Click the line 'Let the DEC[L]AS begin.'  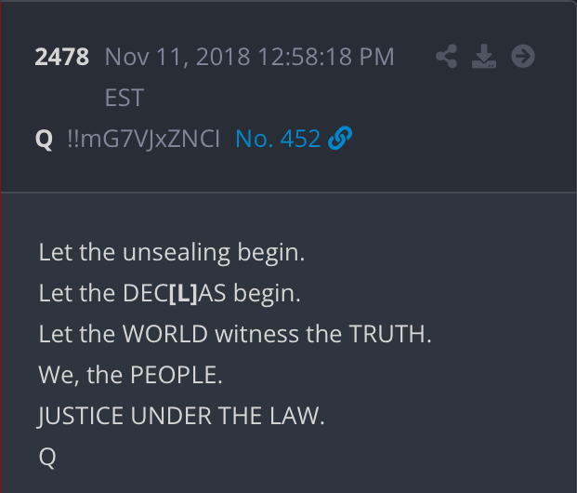(x=170, y=294)
